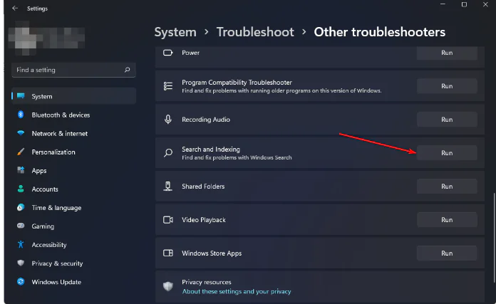
Task: Click the vertical scrollbar of the troubleshooters list
Action: 494,238
